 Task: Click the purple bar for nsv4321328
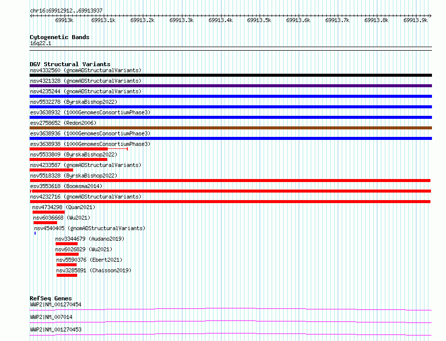pyautogui.click(x=231, y=86)
